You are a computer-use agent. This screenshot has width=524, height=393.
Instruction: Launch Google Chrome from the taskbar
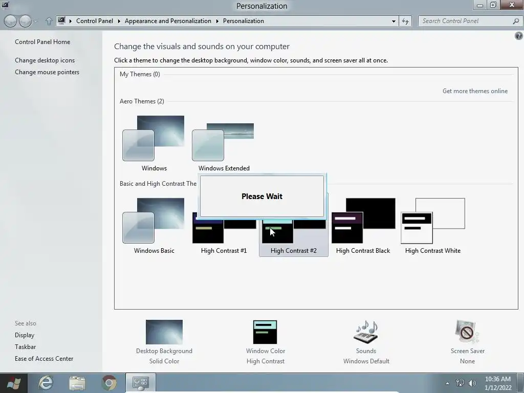pyautogui.click(x=109, y=383)
